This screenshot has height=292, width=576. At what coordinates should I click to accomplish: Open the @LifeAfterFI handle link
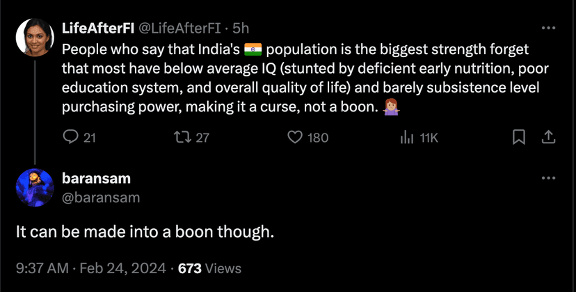(182, 29)
